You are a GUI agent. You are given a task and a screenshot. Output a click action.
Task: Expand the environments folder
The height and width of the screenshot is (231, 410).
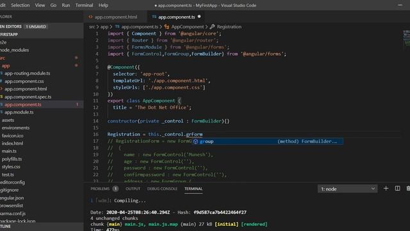pyautogui.click(x=15, y=128)
